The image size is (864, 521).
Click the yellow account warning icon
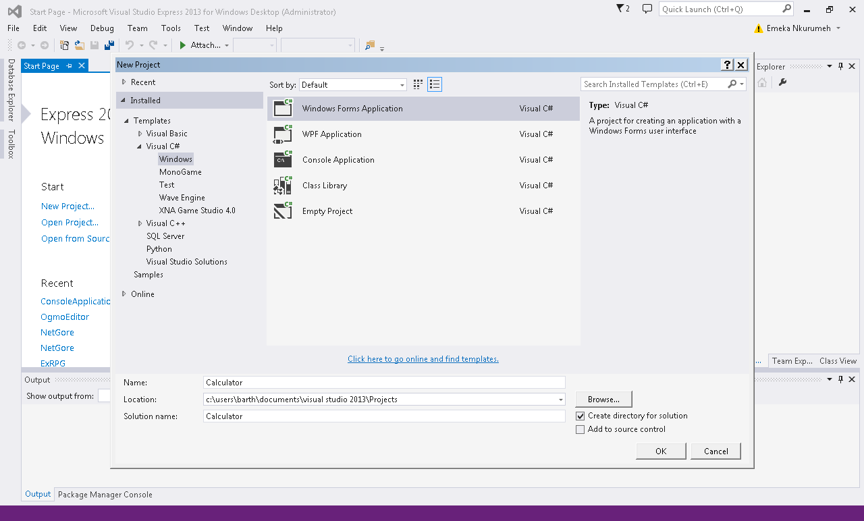758,28
